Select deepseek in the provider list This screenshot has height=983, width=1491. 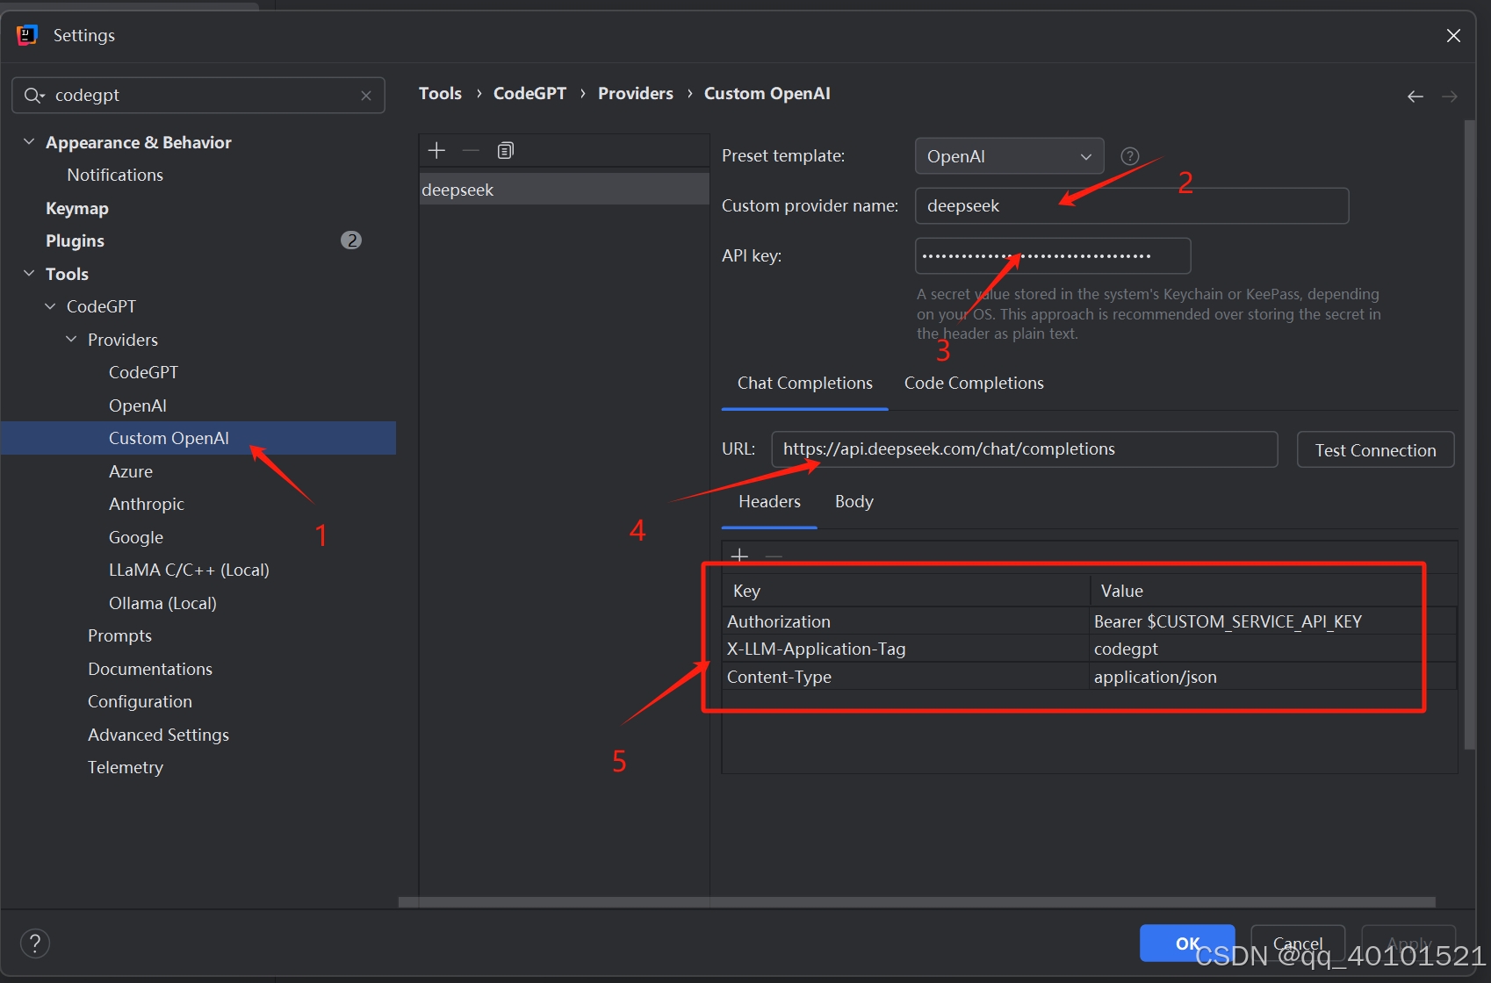565,190
